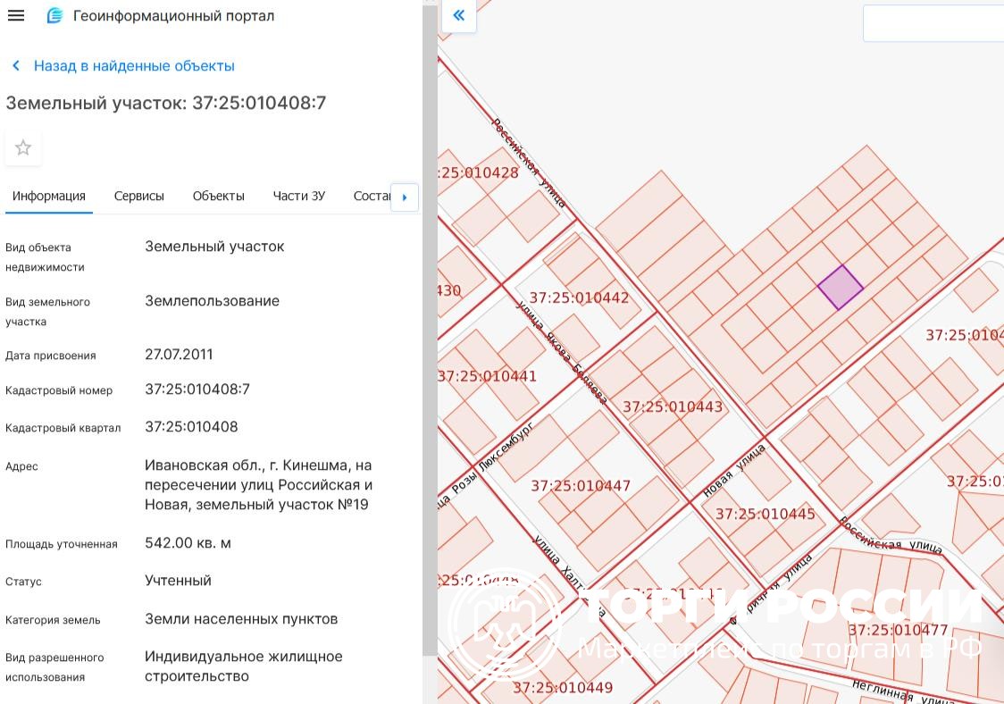The image size is (1004, 704).
Task: Collapse the side panel with double chevron
Action: pyautogui.click(x=459, y=15)
